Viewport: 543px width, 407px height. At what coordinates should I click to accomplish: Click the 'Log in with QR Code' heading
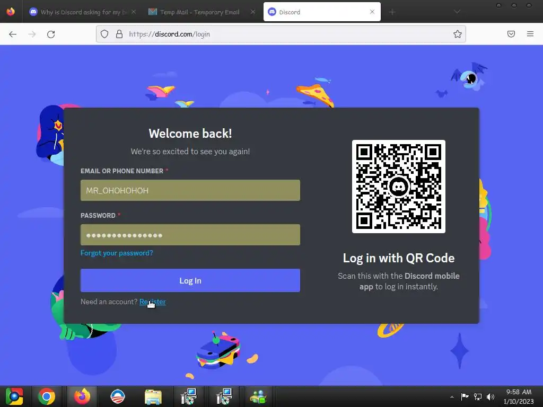(x=399, y=258)
